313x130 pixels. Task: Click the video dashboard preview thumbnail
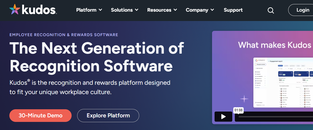(x=283, y=82)
